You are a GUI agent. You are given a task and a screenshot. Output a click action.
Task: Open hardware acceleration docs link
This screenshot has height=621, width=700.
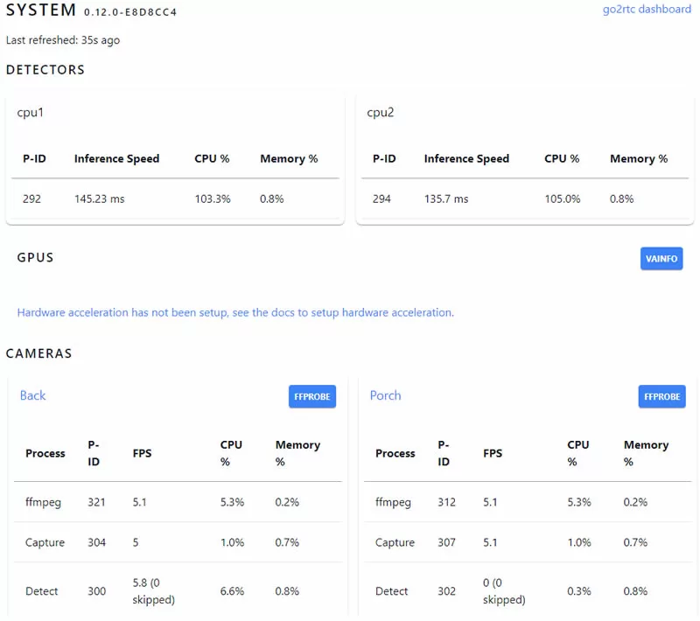point(235,313)
